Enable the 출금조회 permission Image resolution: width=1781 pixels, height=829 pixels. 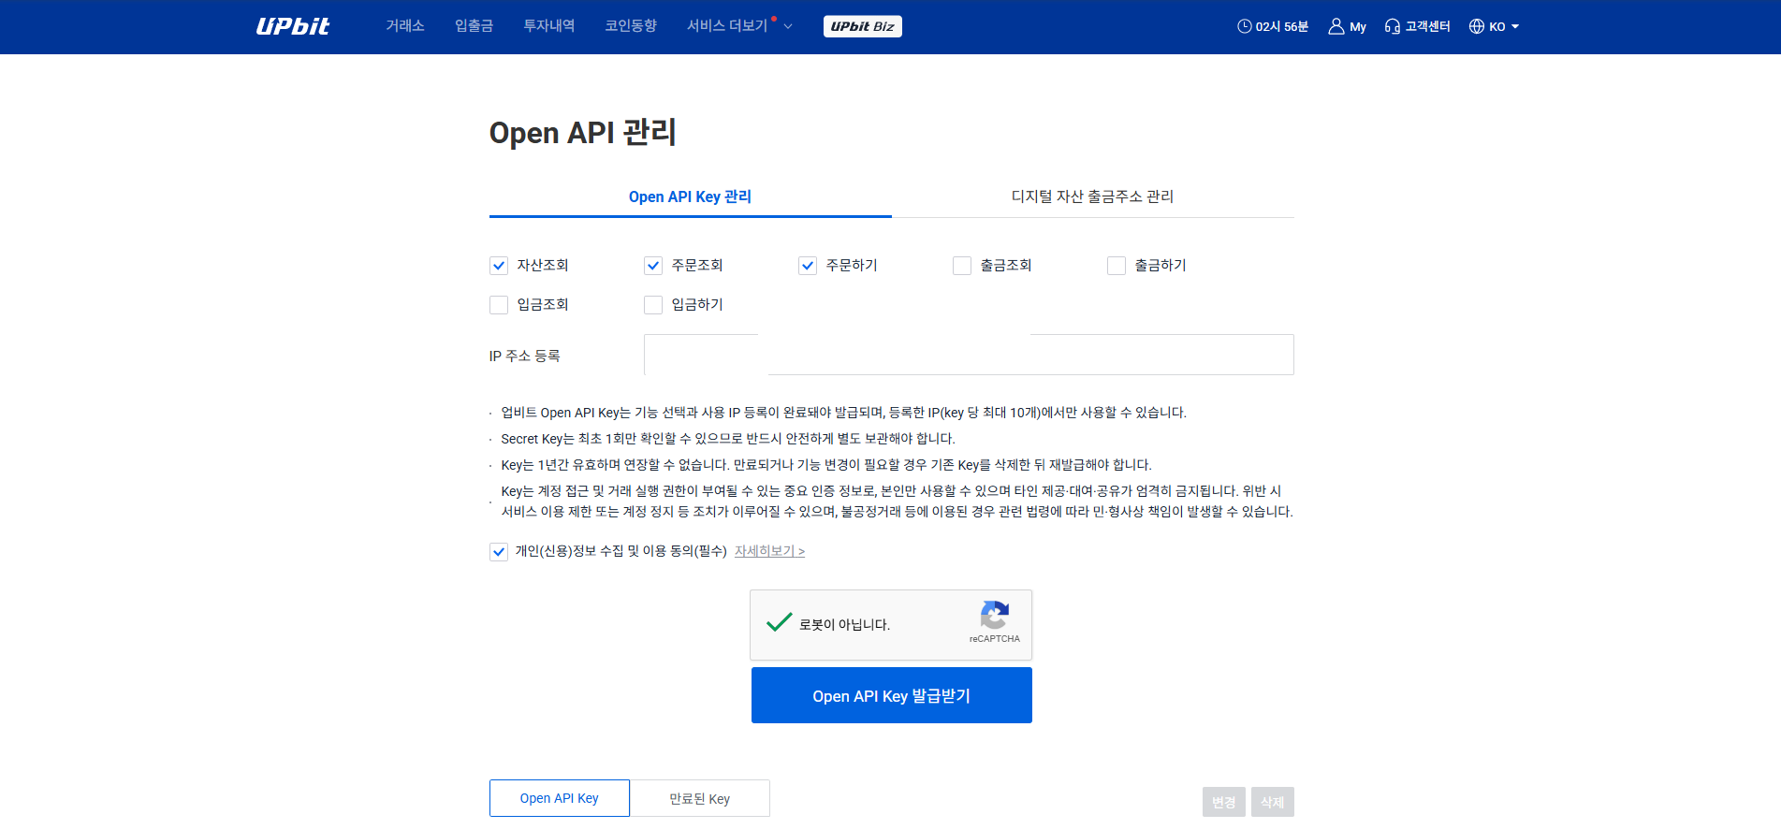tap(962, 266)
